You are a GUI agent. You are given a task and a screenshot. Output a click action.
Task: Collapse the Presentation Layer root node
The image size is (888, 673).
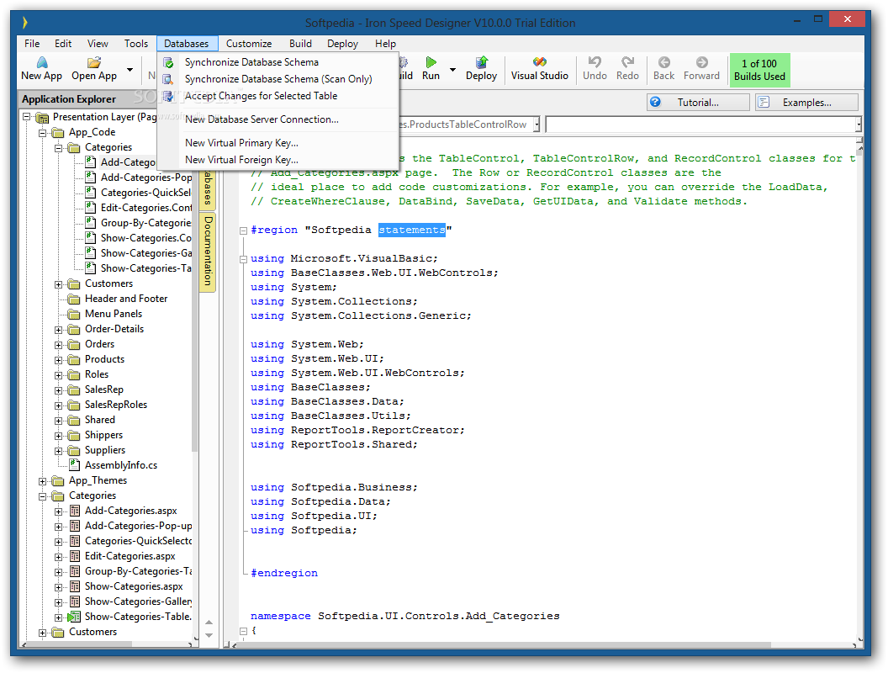pos(26,117)
